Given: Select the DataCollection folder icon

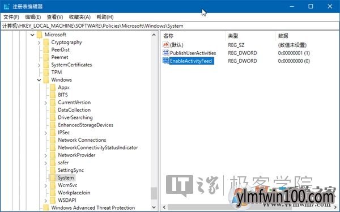Looking at the screenshot, I should [x=53, y=110].
